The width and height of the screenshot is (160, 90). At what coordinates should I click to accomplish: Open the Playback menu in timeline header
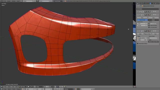point(18,89)
